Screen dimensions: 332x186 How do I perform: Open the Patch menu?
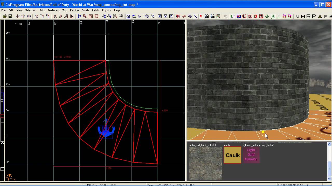pyautogui.click(x=95, y=10)
